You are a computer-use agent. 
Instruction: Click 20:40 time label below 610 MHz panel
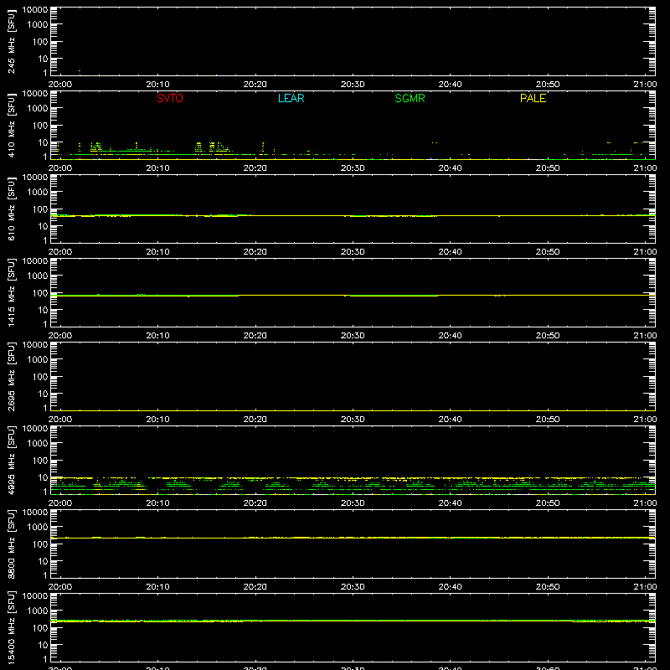450,252
